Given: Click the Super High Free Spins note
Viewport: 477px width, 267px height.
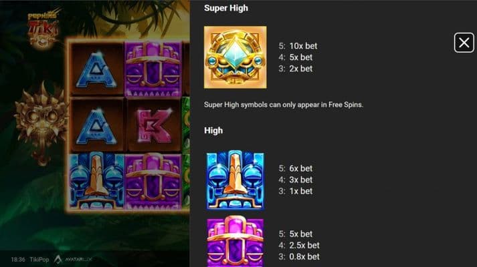Looking at the screenshot, I should pyautogui.click(x=284, y=105).
